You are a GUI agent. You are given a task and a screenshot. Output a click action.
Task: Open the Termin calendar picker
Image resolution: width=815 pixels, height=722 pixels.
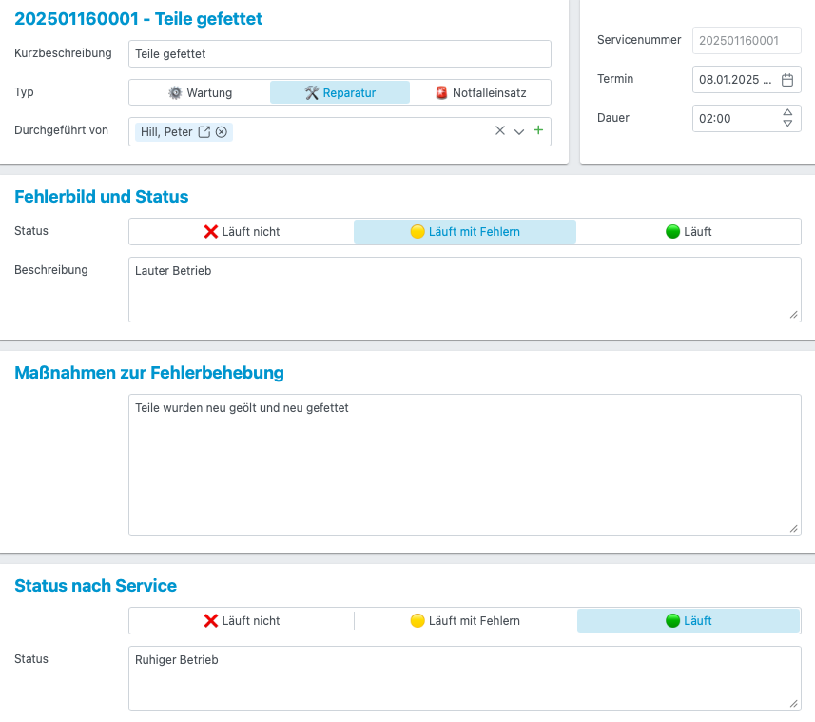786,80
